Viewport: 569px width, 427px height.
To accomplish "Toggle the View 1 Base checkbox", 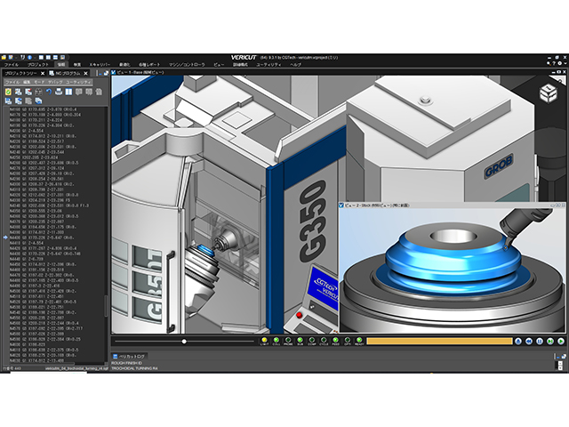I will coord(114,72).
